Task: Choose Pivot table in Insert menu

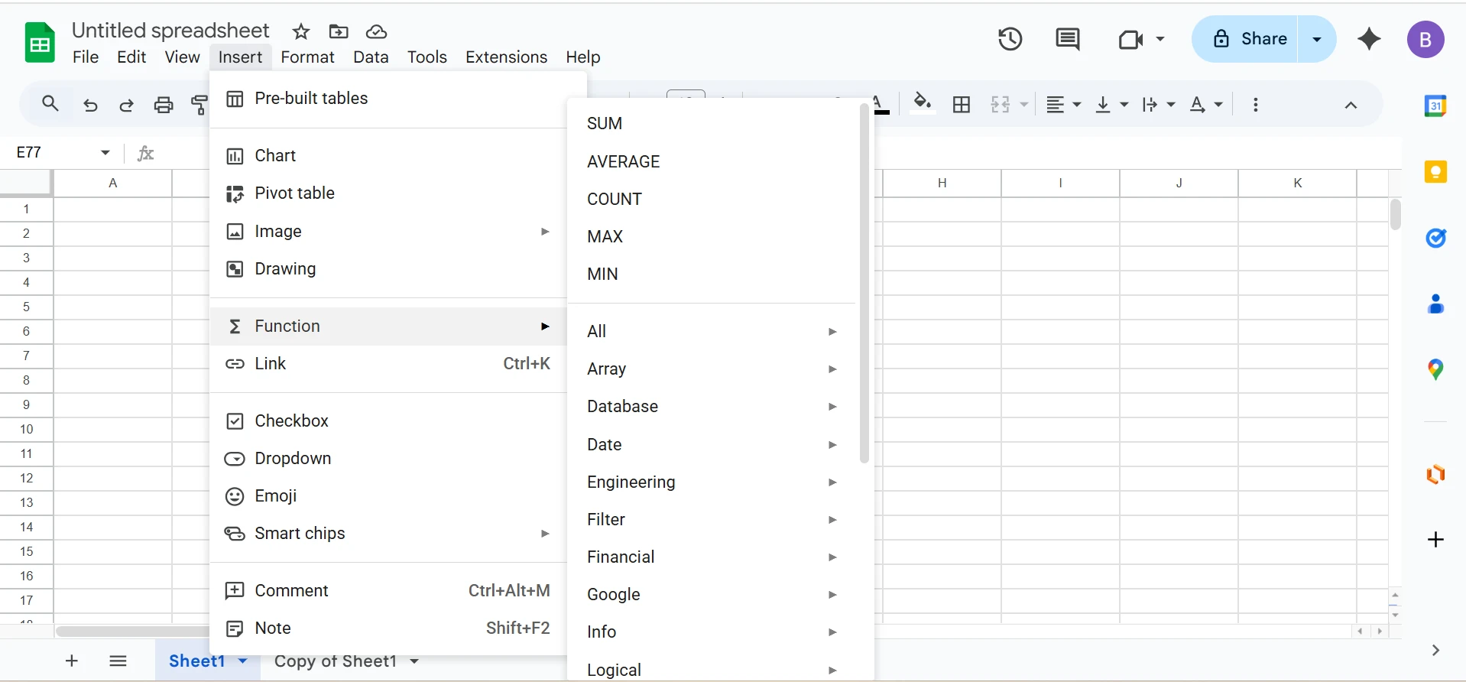Action: point(294,193)
